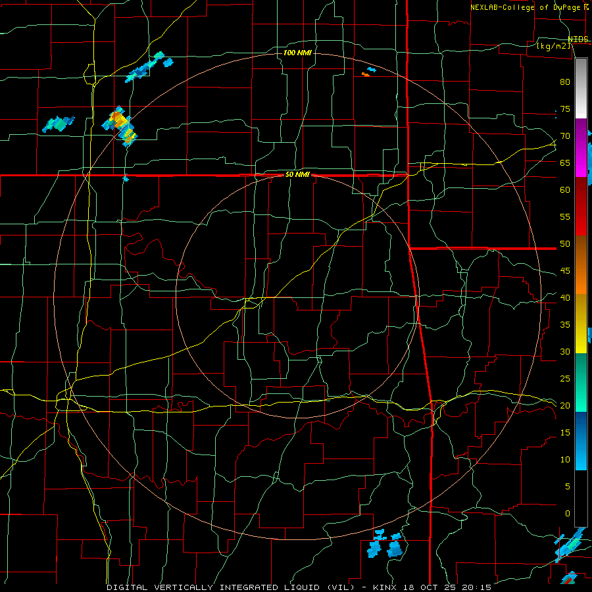Viewport: 592px width, 592px height.
Task: Click the 65 value on the color scale
Action: pos(565,162)
